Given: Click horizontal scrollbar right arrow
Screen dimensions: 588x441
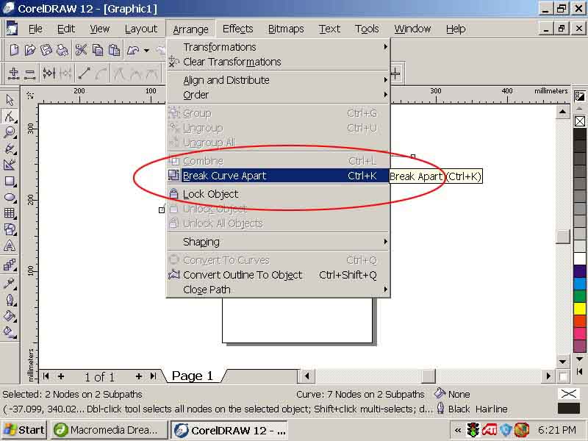Looking at the screenshot, I should pos(548,376).
